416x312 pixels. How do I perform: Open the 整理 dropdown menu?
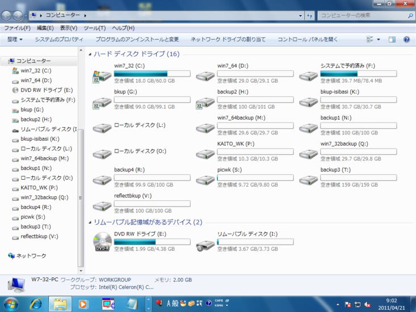point(15,40)
